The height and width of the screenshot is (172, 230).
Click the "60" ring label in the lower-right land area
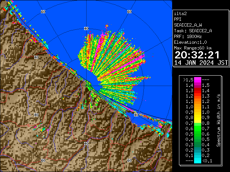(129, 160)
